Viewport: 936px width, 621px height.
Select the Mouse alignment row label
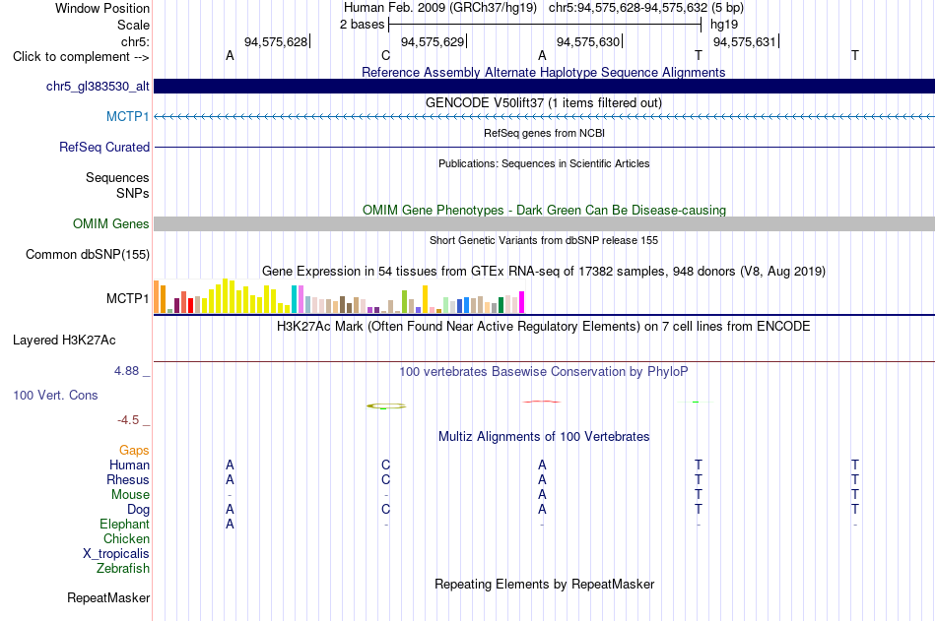pyautogui.click(x=130, y=494)
